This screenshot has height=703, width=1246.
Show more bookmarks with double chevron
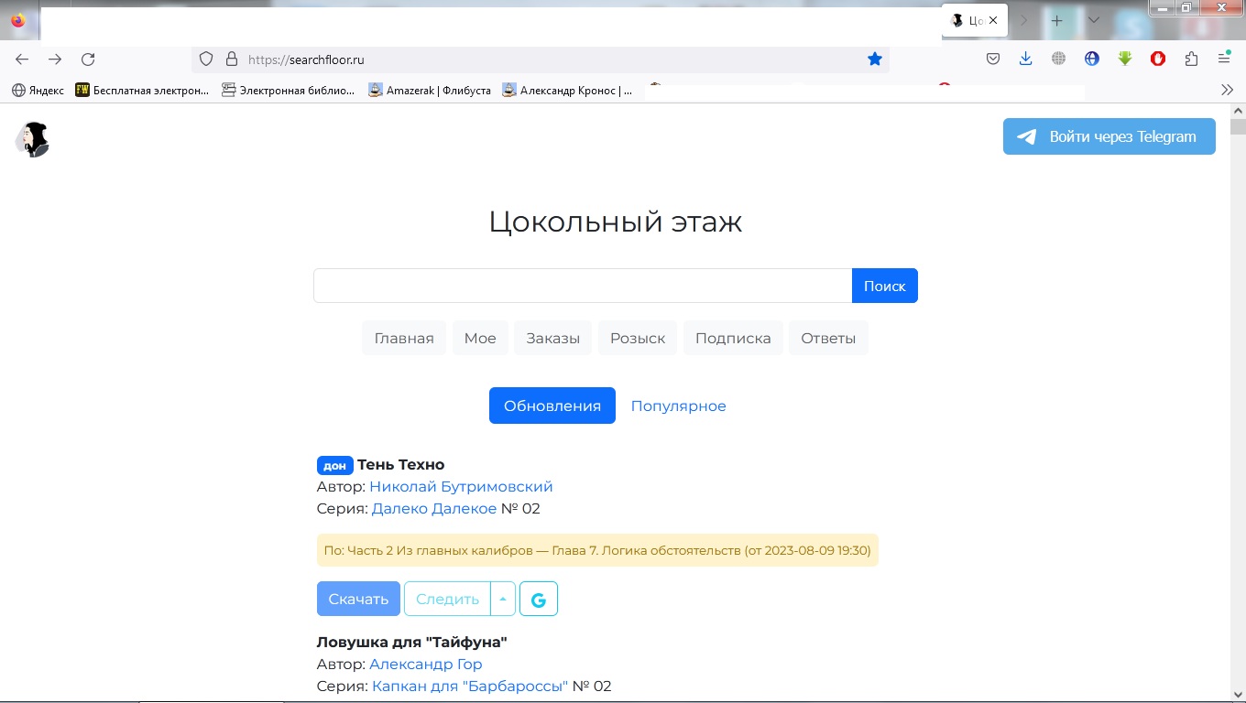pyautogui.click(x=1228, y=90)
